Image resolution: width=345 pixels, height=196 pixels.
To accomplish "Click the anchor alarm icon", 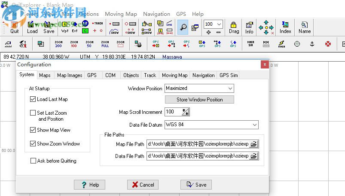I will pos(312,44).
